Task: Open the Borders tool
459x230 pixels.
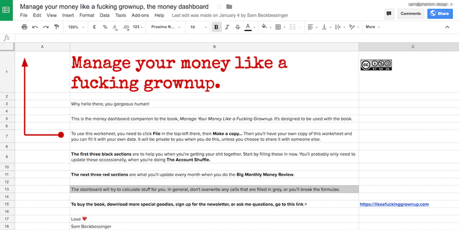Action: 278,27
